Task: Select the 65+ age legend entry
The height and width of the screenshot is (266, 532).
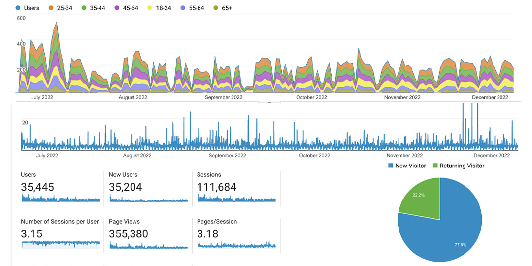Action: click(x=223, y=8)
